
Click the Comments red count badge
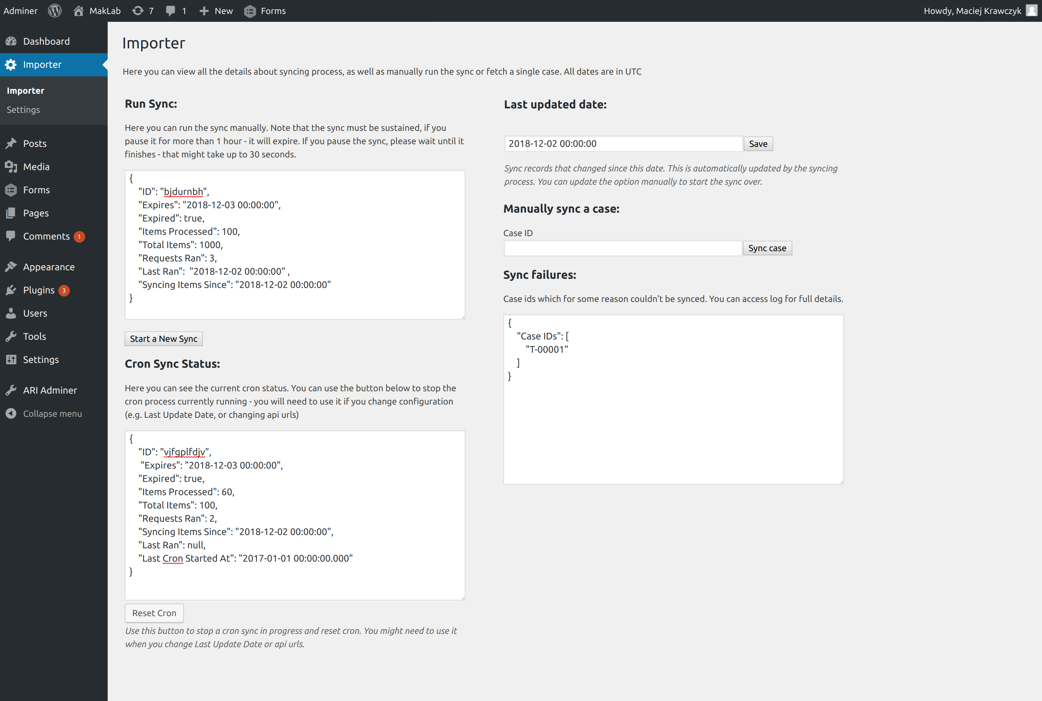(79, 237)
